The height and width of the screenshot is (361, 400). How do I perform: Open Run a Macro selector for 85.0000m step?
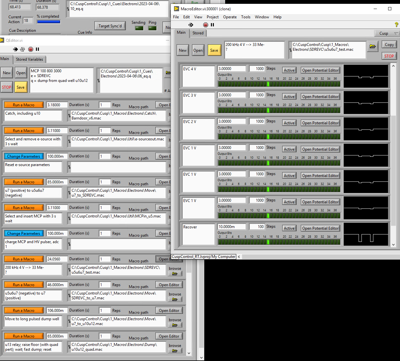[23, 182]
